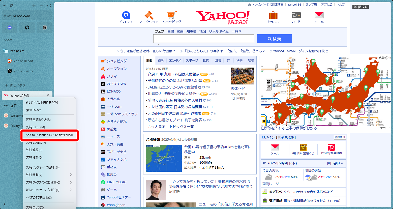393x209 pixels.
Task: Click the blue 検索 search button
Action: (x=274, y=39)
